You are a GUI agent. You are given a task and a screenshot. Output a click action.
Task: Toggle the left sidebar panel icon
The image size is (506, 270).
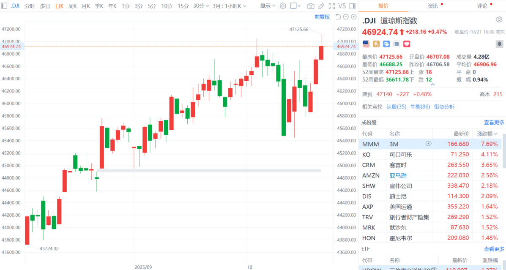point(4,6)
